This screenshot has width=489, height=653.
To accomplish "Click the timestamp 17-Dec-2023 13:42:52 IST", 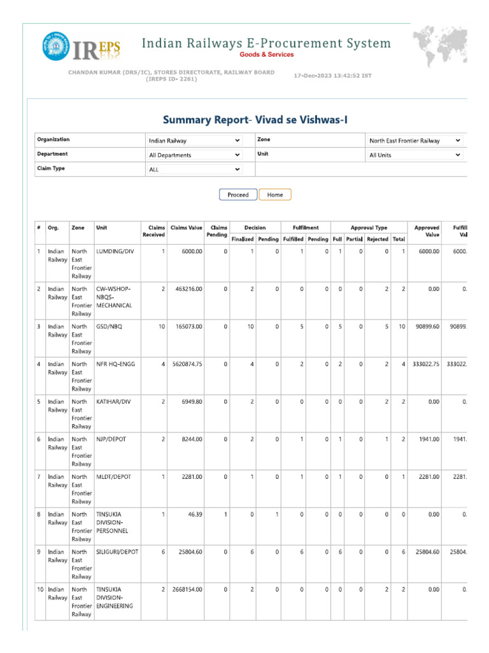I will [x=332, y=76].
